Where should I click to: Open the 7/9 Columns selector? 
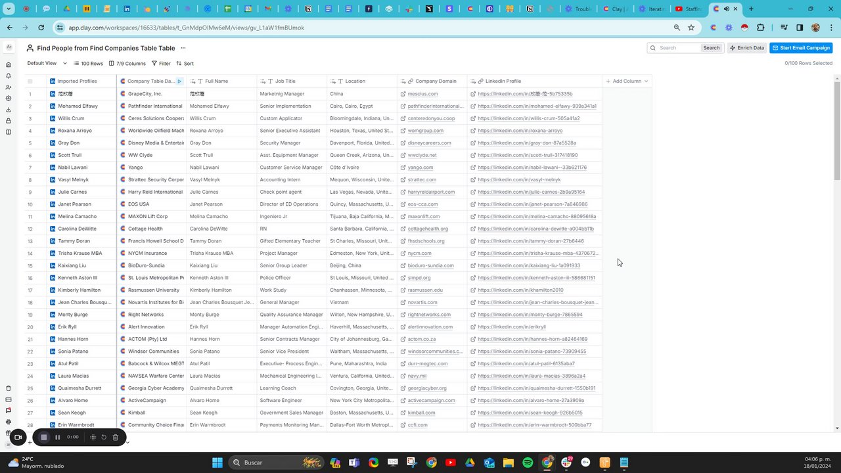click(x=127, y=64)
